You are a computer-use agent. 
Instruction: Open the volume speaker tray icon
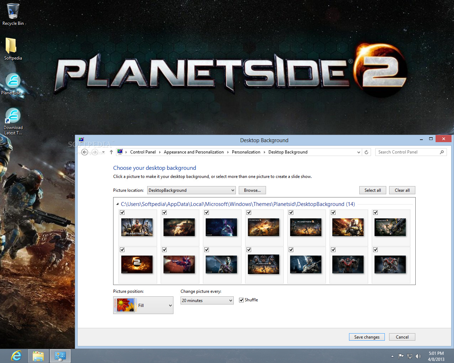(418, 356)
